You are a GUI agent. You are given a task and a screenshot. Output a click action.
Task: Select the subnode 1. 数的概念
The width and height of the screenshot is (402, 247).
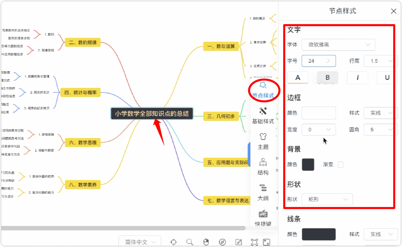coord(257,18)
